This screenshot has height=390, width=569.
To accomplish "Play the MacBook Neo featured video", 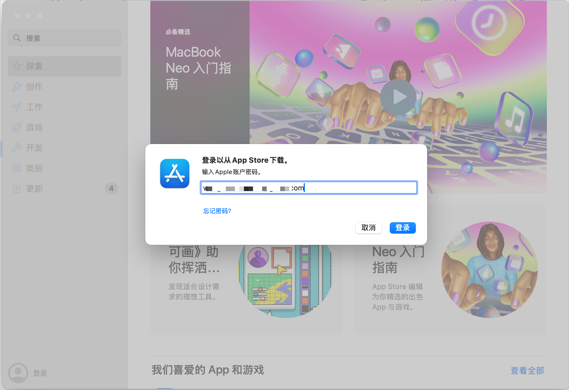I will (x=398, y=97).
